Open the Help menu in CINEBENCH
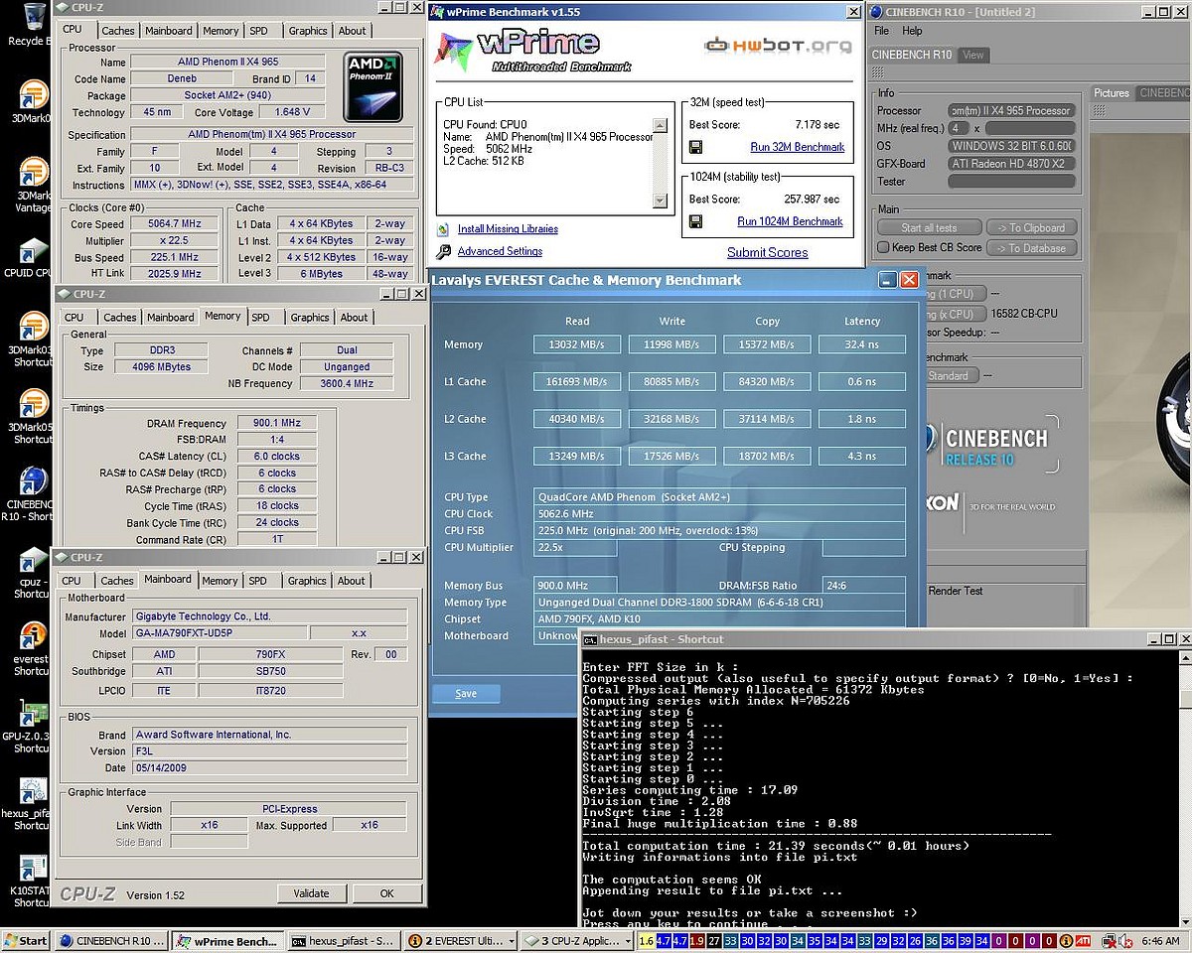 click(x=912, y=31)
